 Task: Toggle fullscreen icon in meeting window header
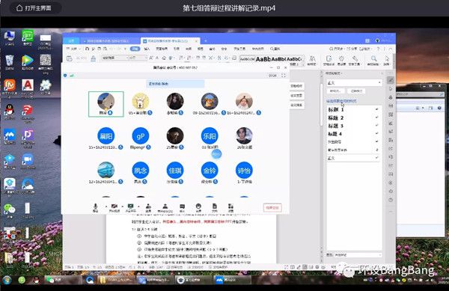[x=284, y=76]
